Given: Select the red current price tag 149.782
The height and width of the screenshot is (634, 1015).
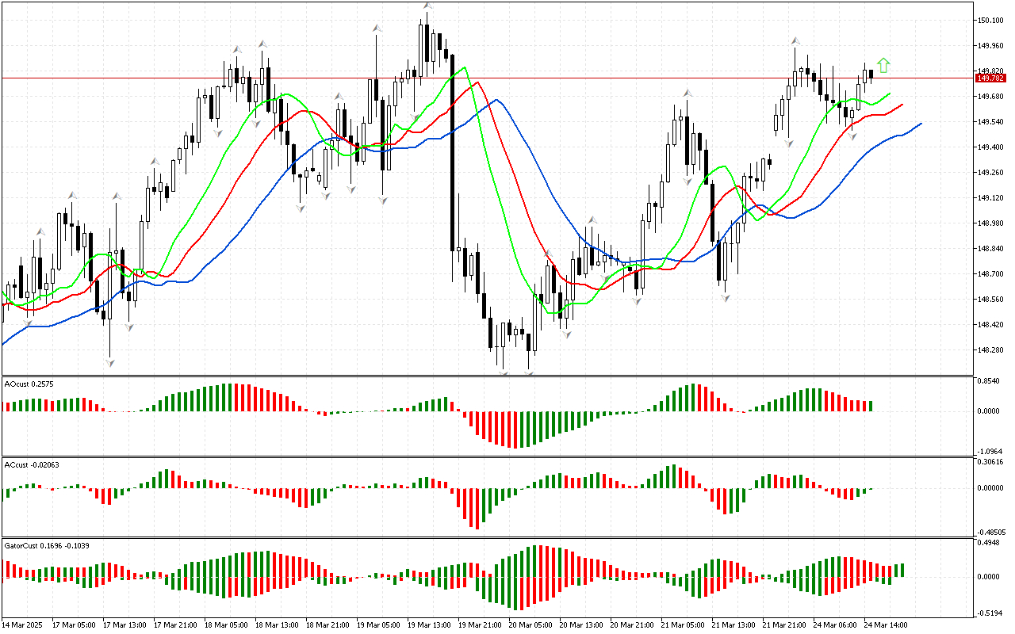Looking at the screenshot, I should pyautogui.click(x=990, y=78).
